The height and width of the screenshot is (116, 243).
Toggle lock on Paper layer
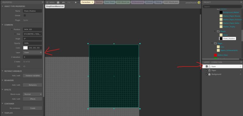(209, 70)
